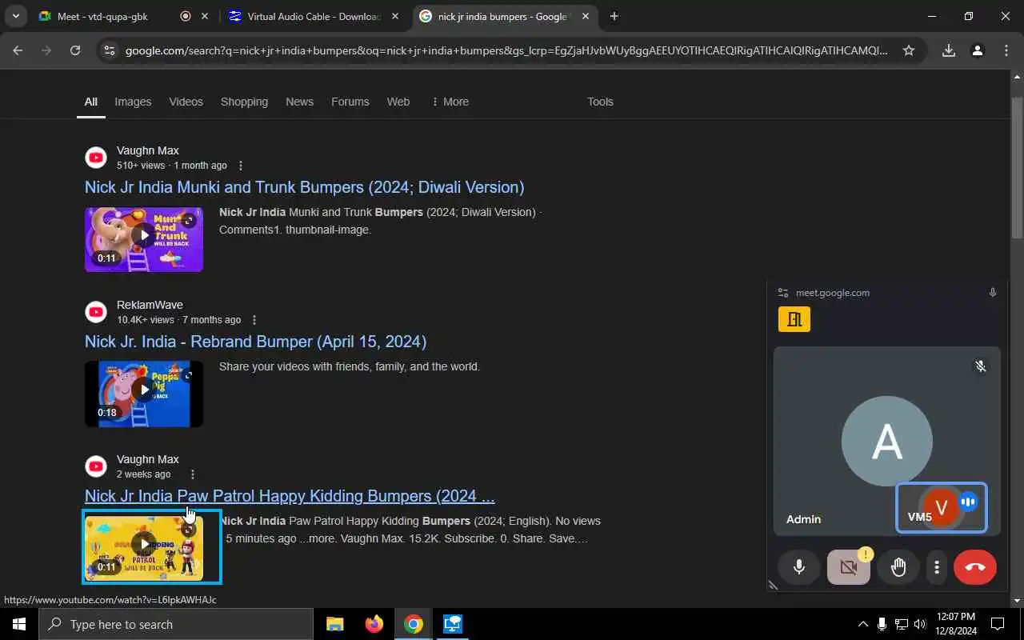Image resolution: width=1024 pixels, height=640 pixels.
Task: Raise hand in the Meet call
Action: tap(898, 567)
